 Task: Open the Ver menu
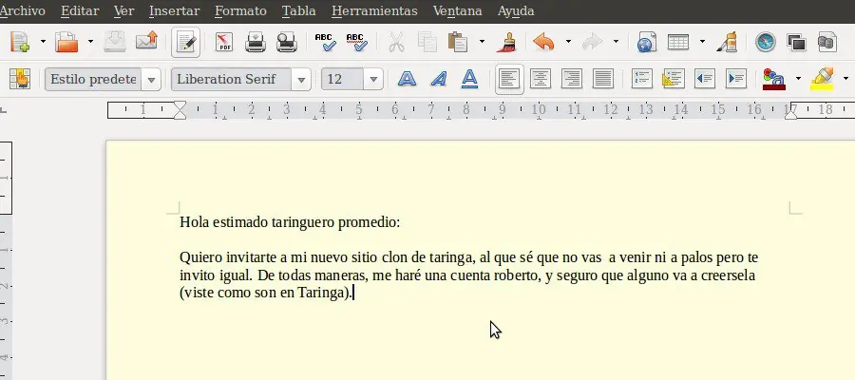tap(123, 10)
